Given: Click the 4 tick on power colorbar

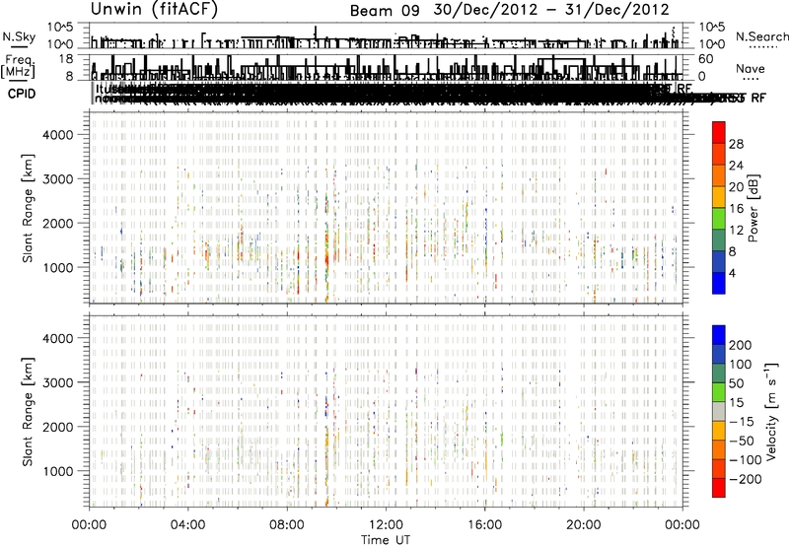Looking at the screenshot, I should click(x=732, y=273).
